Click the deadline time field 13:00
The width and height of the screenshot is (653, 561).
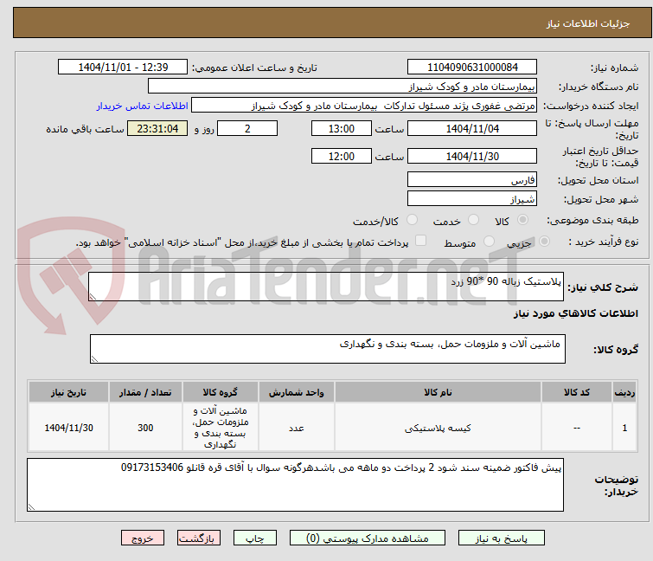click(x=342, y=128)
